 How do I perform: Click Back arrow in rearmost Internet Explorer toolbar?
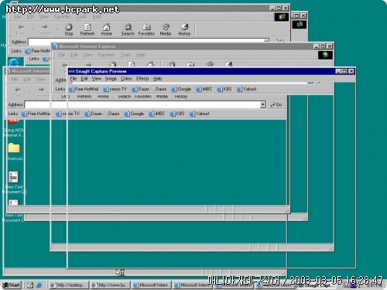pyautogui.click(x=21, y=27)
